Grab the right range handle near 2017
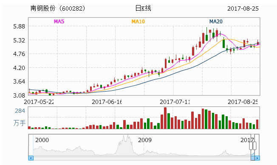This screenshot has width=277, height=165. [x=254, y=146]
